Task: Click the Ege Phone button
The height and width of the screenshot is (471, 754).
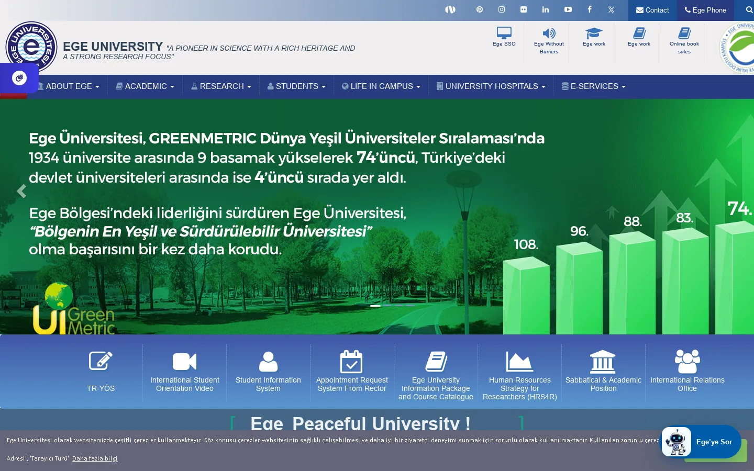Action: pos(705,10)
